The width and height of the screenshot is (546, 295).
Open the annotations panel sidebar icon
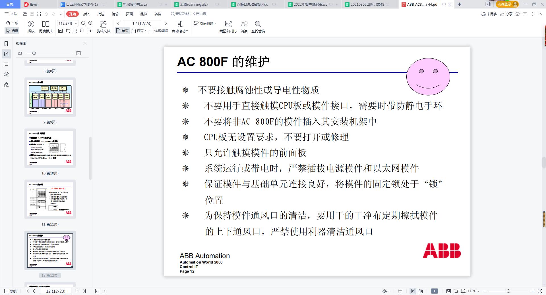pos(6,64)
